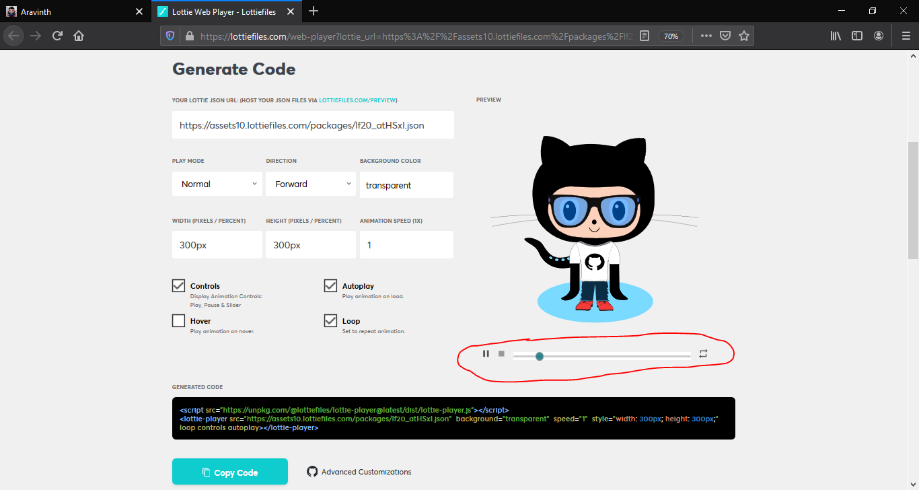Uncheck the Loop option
Screen dimensions: 919x490
point(330,320)
